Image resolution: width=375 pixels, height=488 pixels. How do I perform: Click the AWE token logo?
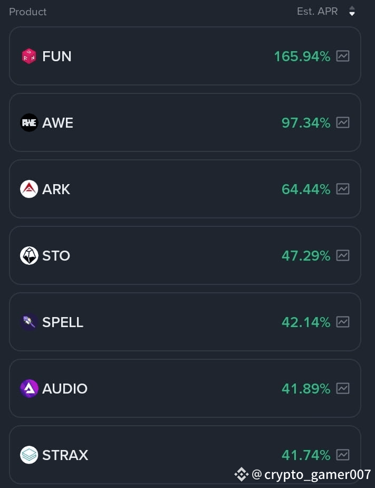[29, 122]
